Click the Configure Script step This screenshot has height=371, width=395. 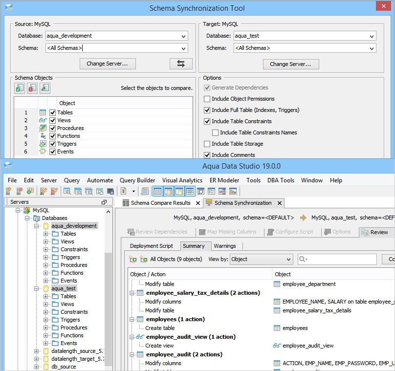[290, 232]
